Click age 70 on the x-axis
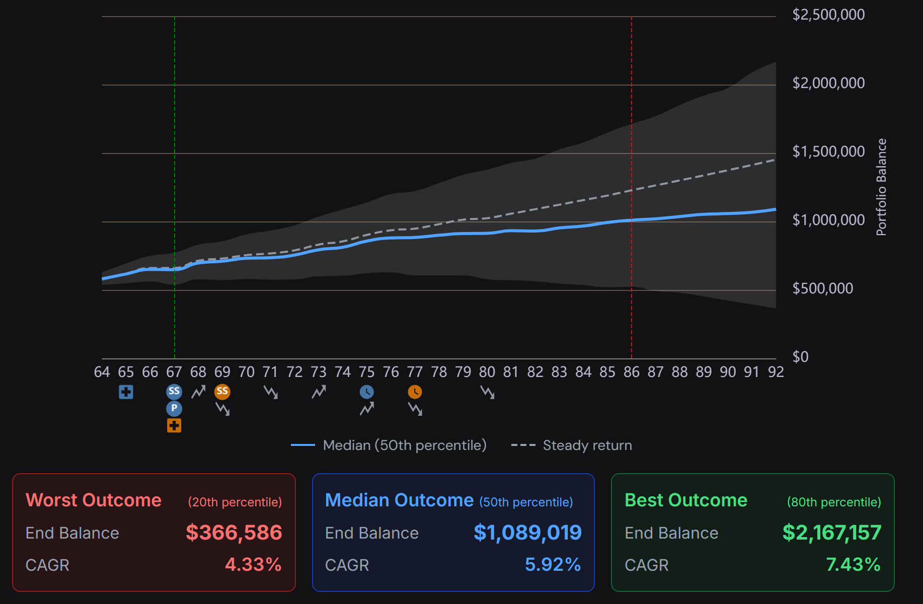Viewport: 923px width, 604px height. [x=247, y=372]
